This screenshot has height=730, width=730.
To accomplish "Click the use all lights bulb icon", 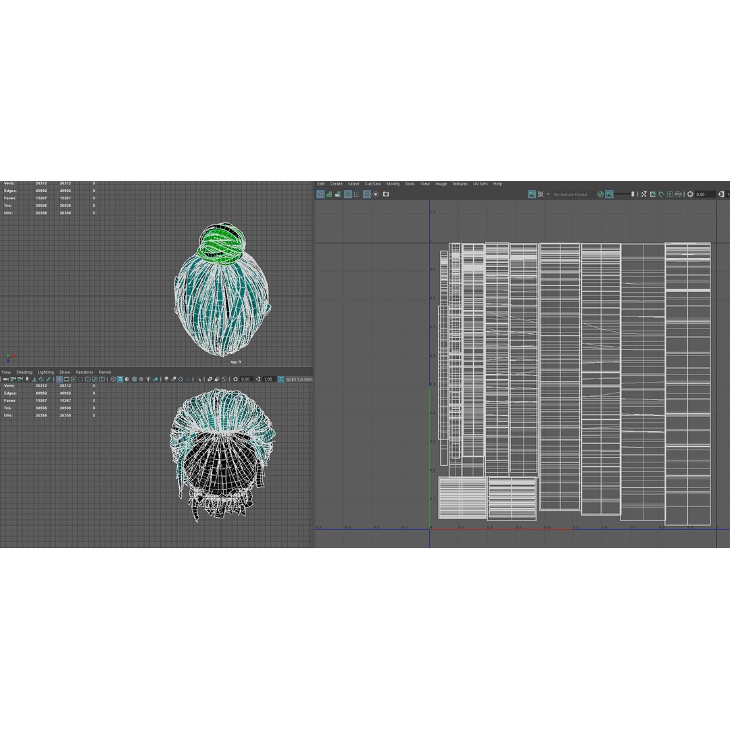I will pos(148,379).
